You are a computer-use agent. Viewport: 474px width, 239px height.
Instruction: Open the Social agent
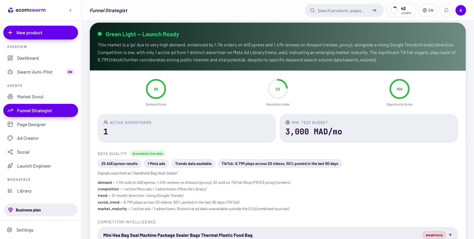[x=41, y=152]
